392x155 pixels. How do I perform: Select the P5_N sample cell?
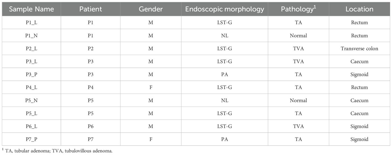[31, 100]
